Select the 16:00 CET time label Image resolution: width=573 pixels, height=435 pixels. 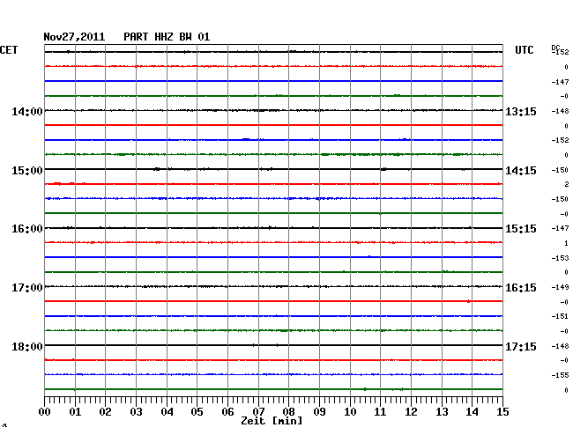[x=27, y=229]
